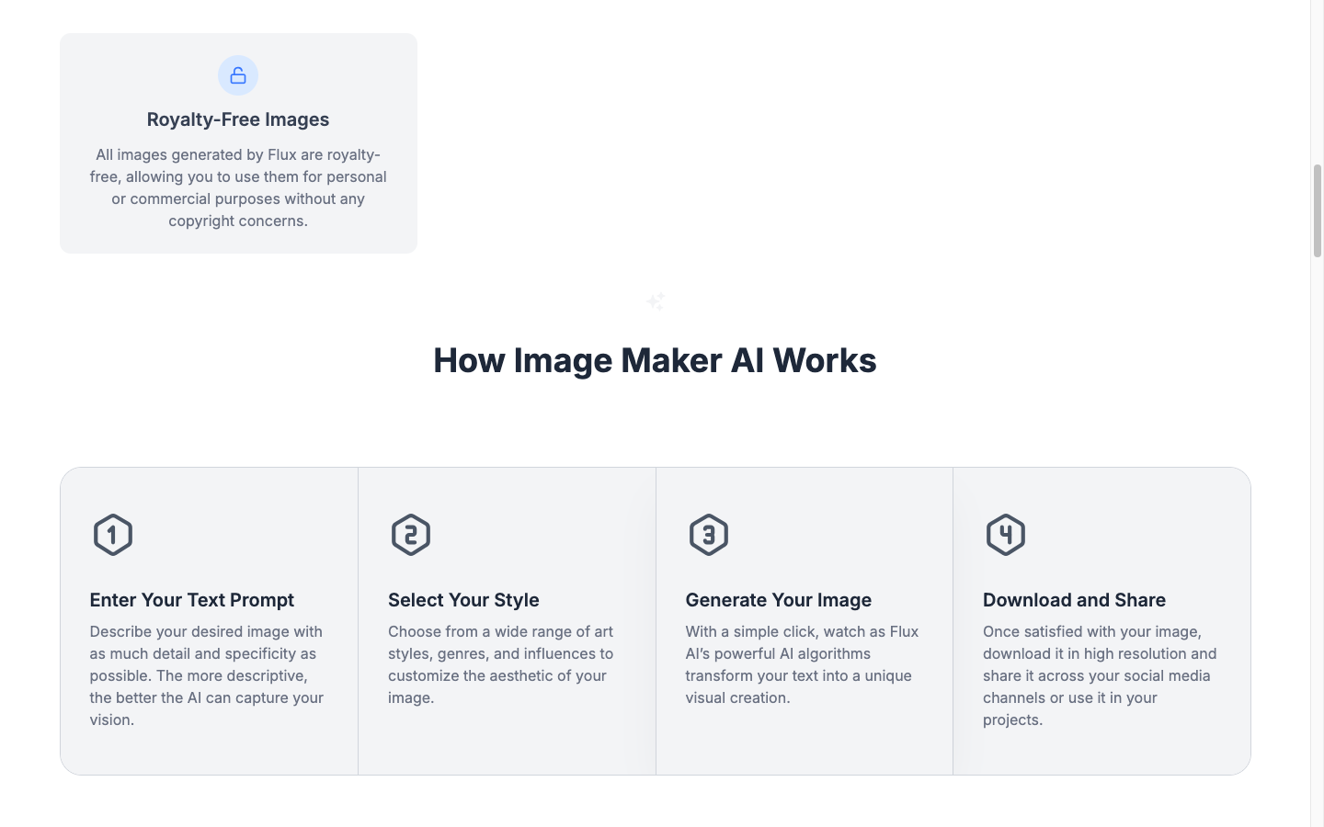Click the royalty-free copyright description paragraph
This screenshot has height=827, width=1324.
[x=238, y=187]
